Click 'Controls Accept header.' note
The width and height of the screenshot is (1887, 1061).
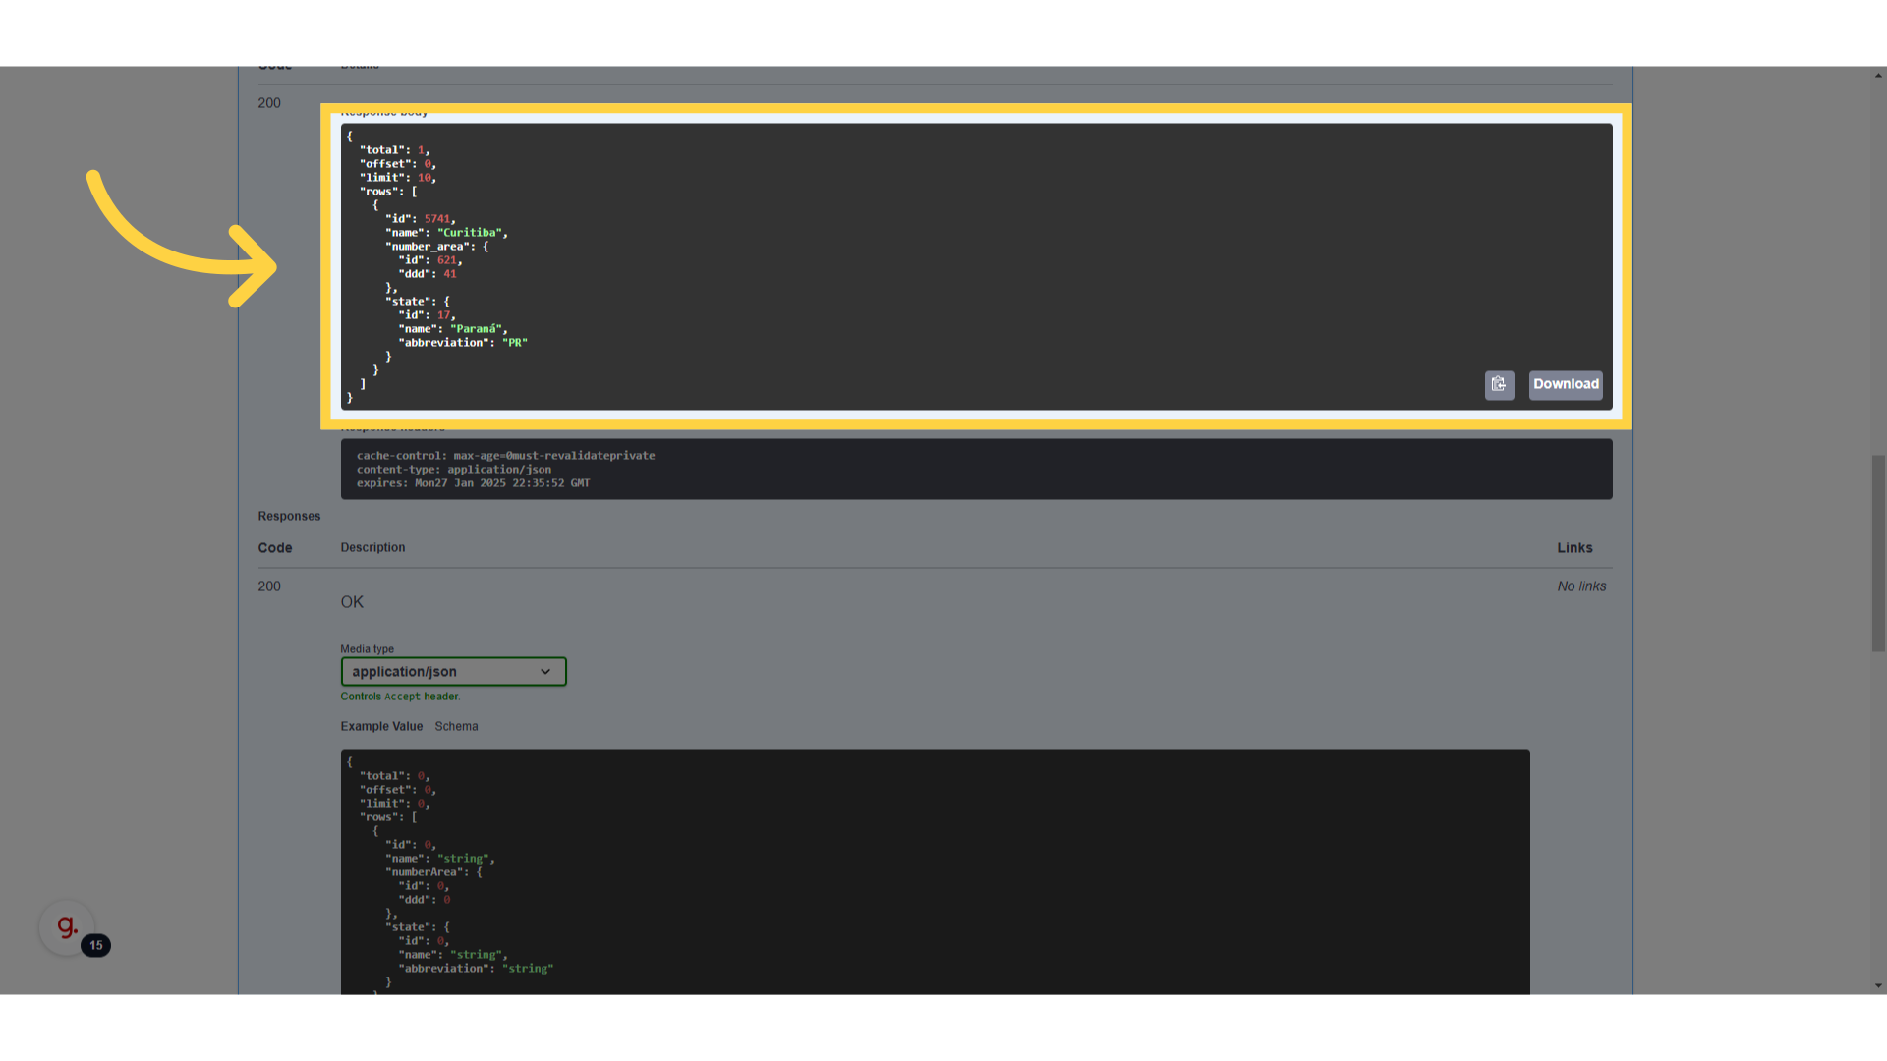click(400, 697)
